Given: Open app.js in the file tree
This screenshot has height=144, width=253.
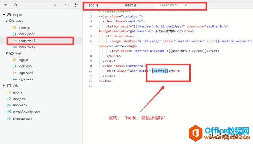Looking at the screenshot, I should 17,92.
